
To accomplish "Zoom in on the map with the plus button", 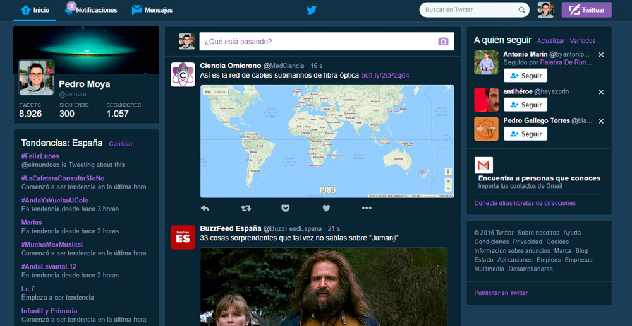I will click(x=448, y=181).
